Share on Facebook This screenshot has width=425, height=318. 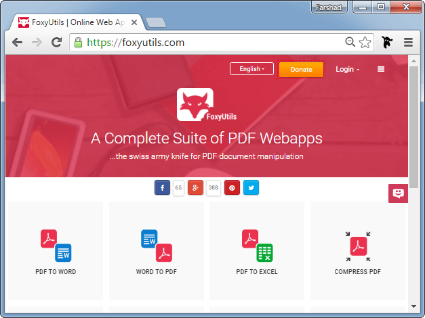pyautogui.click(x=162, y=187)
